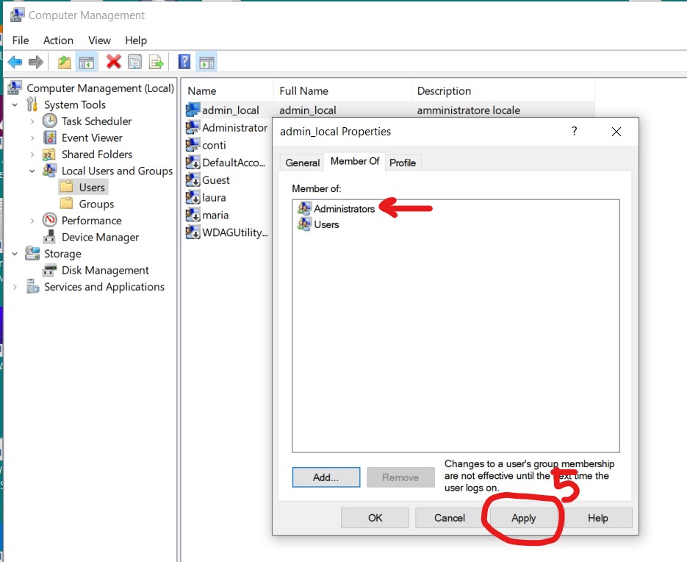Open the Action menu
The width and height of the screenshot is (687, 562).
pyautogui.click(x=58, y=40)
